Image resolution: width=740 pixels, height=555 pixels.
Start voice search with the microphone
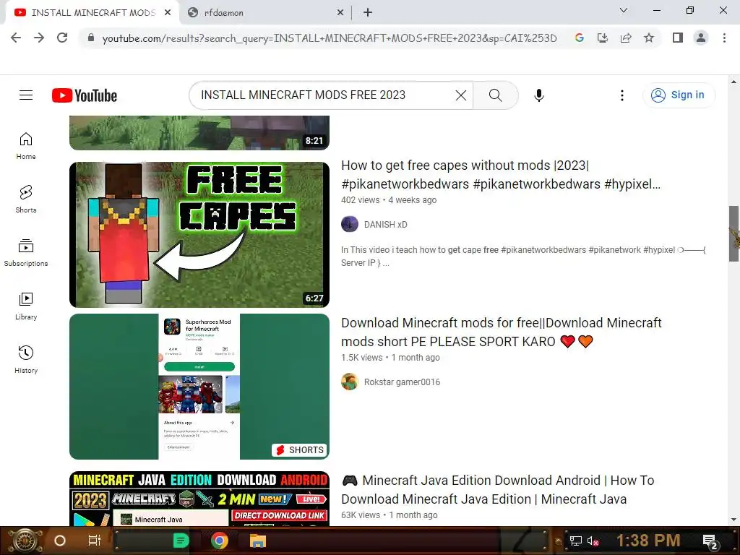539,95
